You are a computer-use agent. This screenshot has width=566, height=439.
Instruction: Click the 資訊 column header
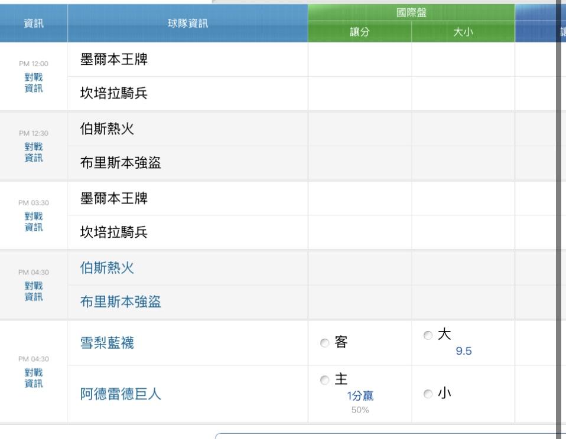point(33,24)
